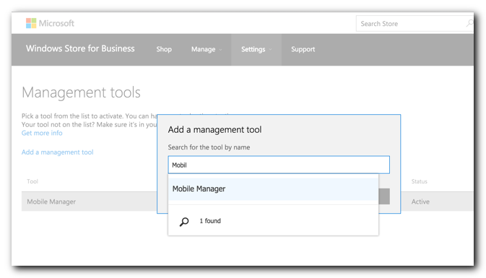Viewport: 486px width, 278px height.
Task: Click the 1 found results text
Action: point(210,221)
